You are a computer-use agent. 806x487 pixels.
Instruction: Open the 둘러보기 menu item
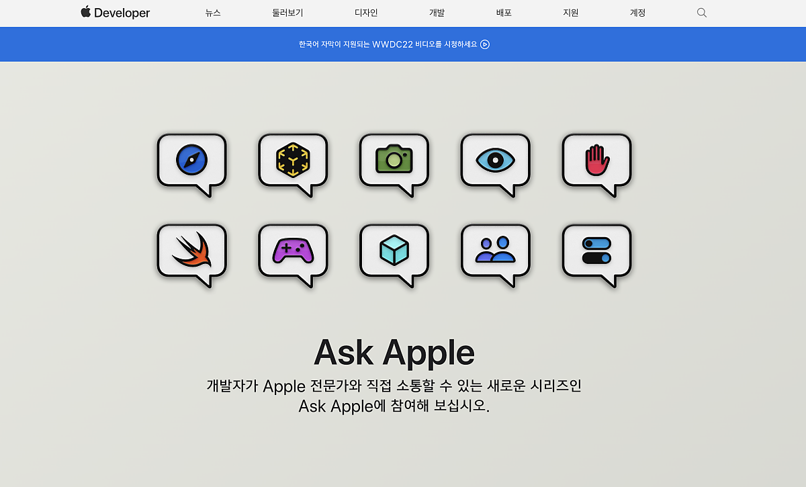pyautogui.click(x=287, y=13)
